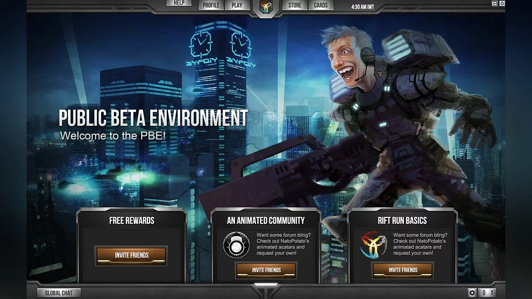This screenshot has width=532, height=299.
Task: Expand the bottom center chat drawer handle
Action: [x=266, y=285]
